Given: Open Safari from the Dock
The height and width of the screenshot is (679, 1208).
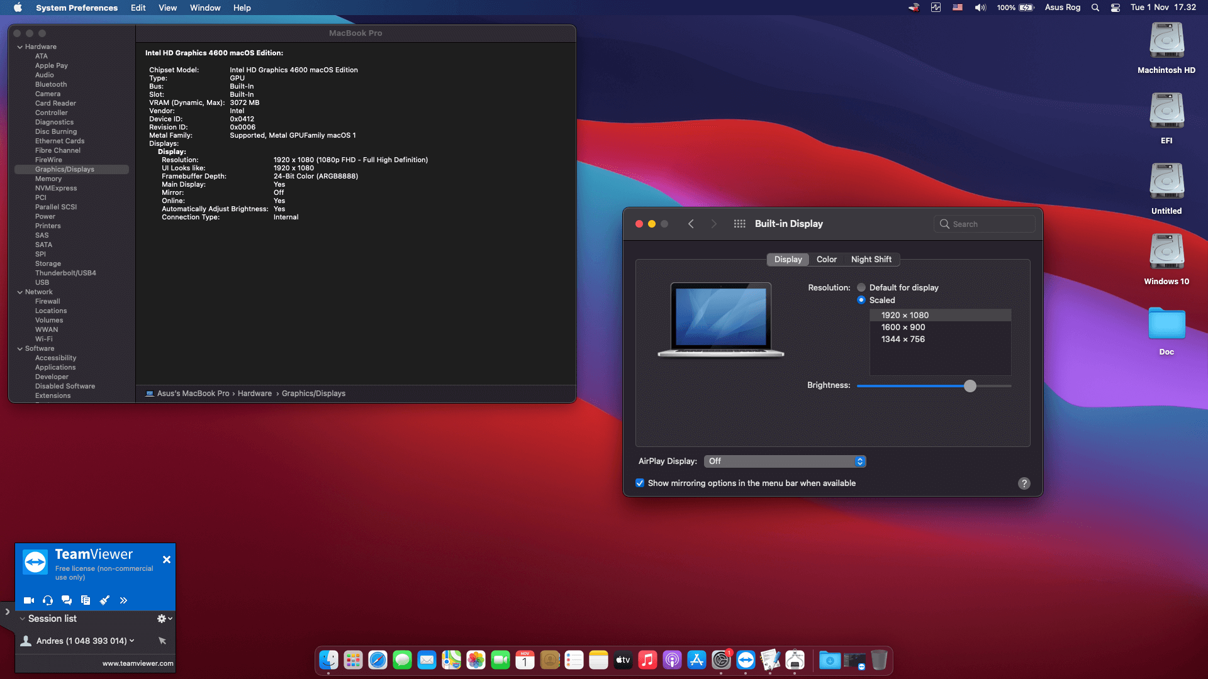Looking at the screenshot, I should point(377,660).
